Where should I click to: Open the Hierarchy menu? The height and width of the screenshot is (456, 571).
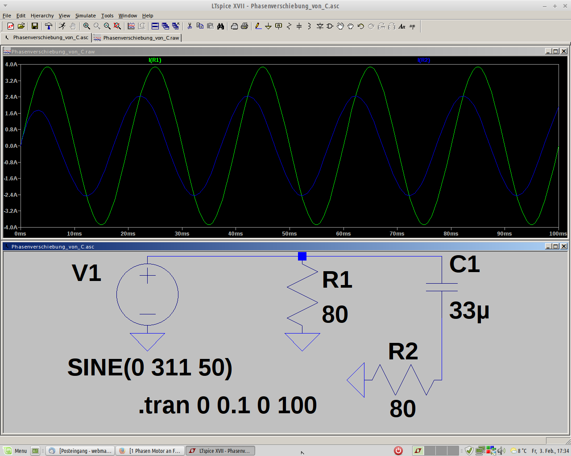42,16
